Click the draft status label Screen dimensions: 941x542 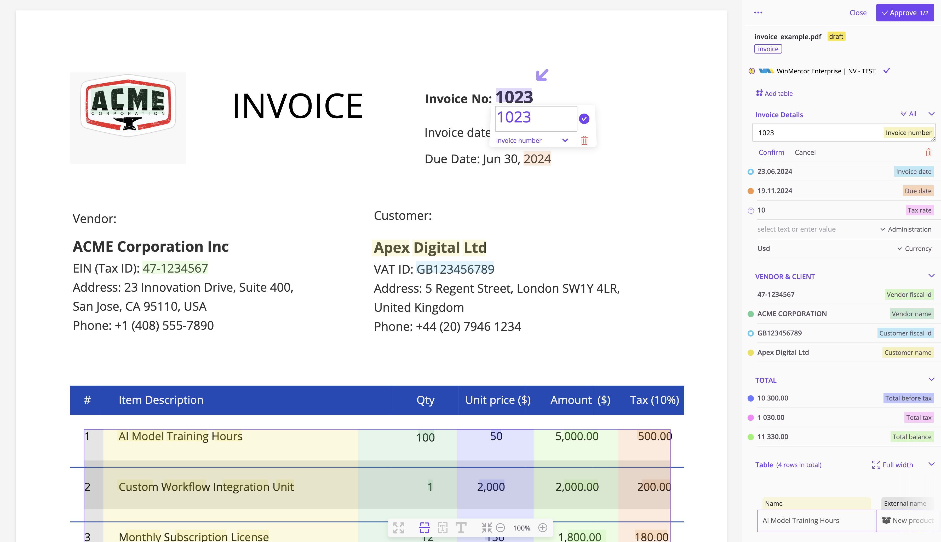(x=836, y=36)
